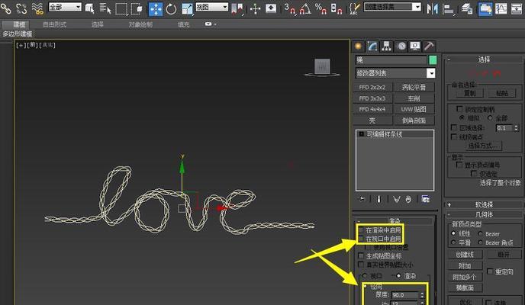Toggle the Angle Snap icon

[305, 8]
